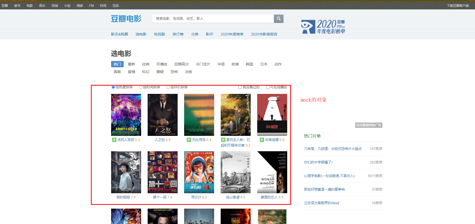Open the 夏目友人帐 movie poster
Image resolution: width=475 pixels, height=224 pixels.
pyautogui.click(x=236, y=115)
